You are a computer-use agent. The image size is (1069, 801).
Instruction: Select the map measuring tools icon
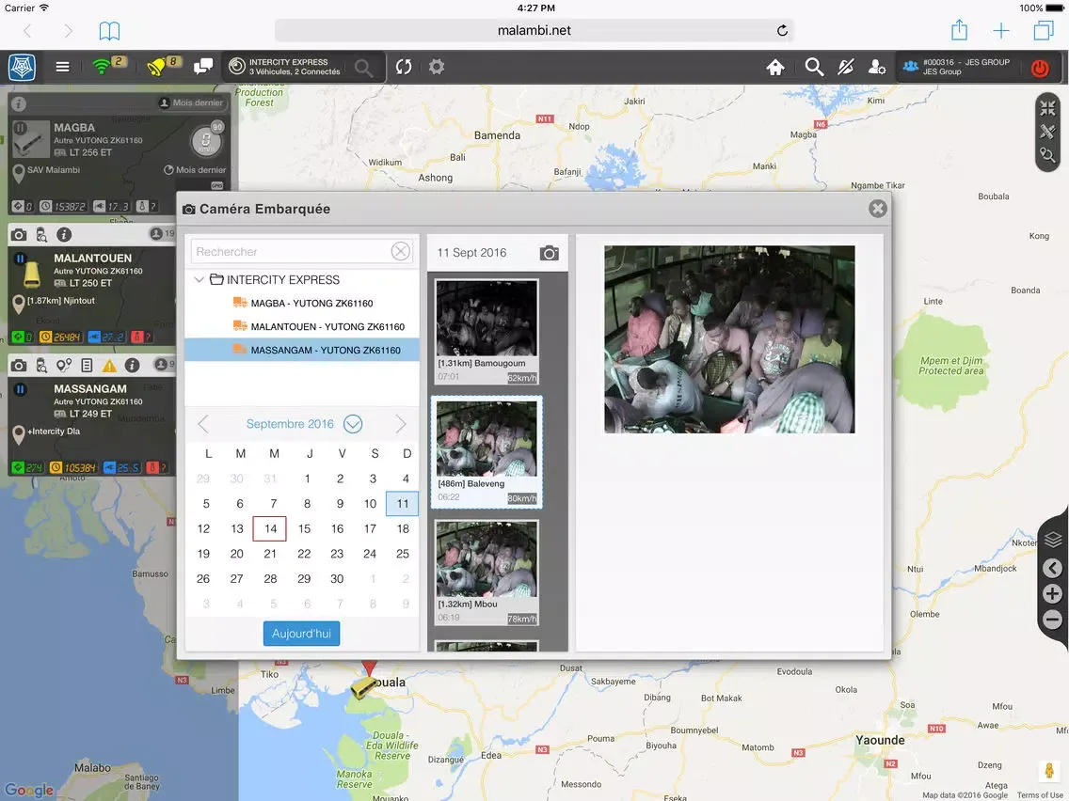tap(1047, 132)
